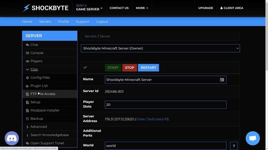The image size is (268, 150).
Task: Click the SERVER sidebar header
Action: tap(50, 36)
